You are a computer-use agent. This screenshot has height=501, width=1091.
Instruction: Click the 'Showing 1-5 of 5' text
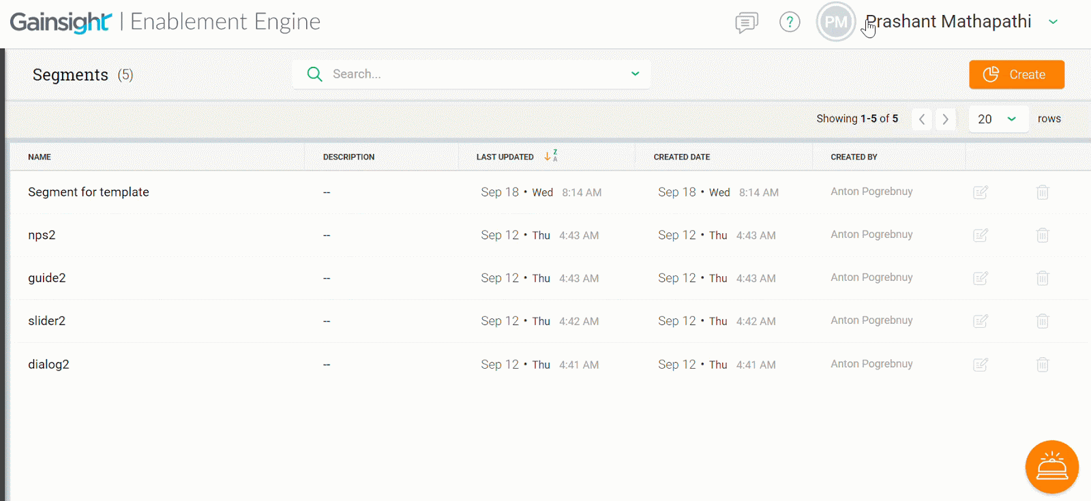(x=857, y=119)
